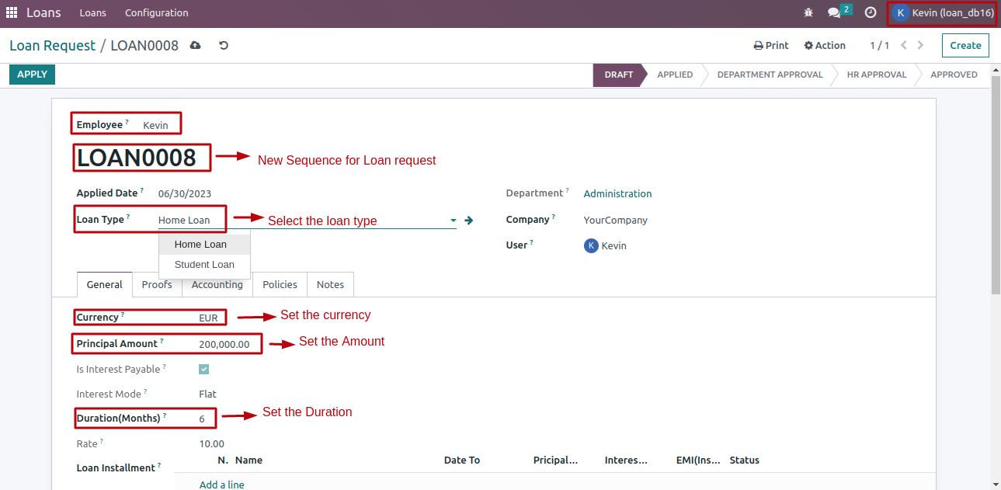
Task: Click Interest Mode value Flat
Action: click(x=207, y=394)
